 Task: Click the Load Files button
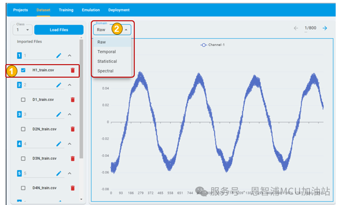59,30
